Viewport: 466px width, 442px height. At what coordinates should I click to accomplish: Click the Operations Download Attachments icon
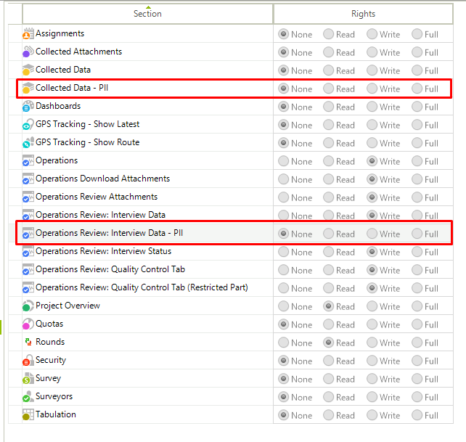pyautogui.click(x=28, y=179)
